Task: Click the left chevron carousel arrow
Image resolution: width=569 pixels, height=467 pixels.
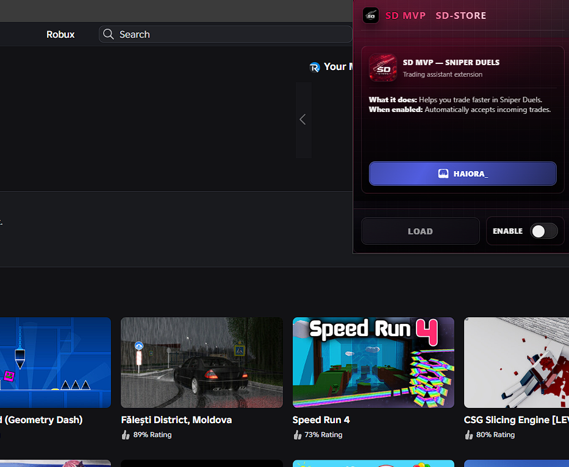Action: (x=303, y=120)
